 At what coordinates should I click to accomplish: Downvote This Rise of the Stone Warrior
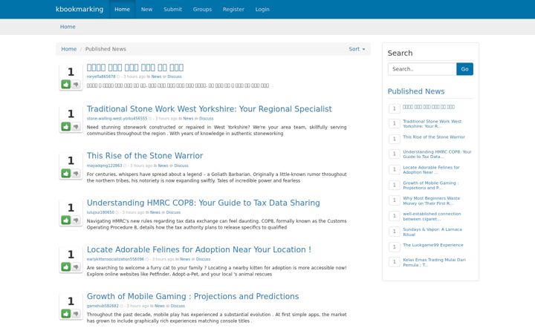(76, 174)
